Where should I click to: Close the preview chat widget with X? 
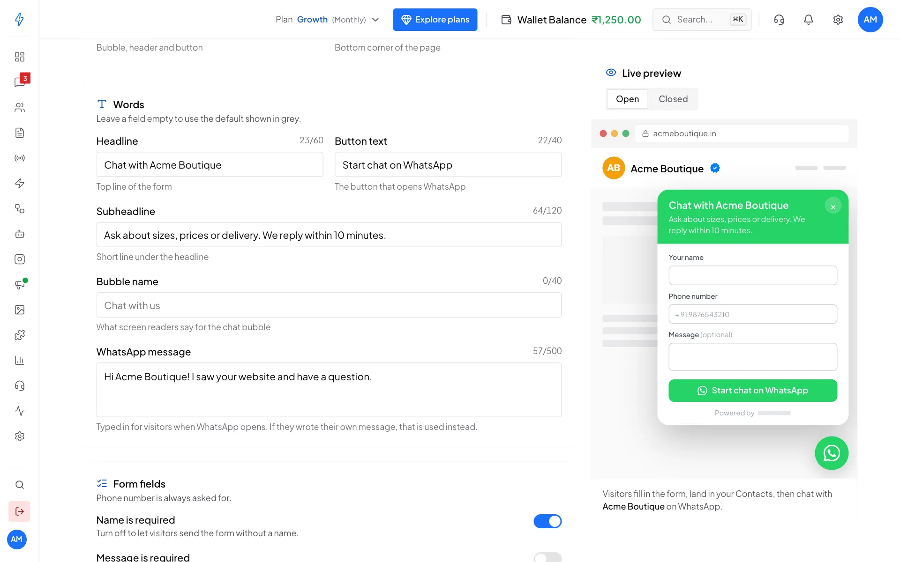click(x=833, y=207)
